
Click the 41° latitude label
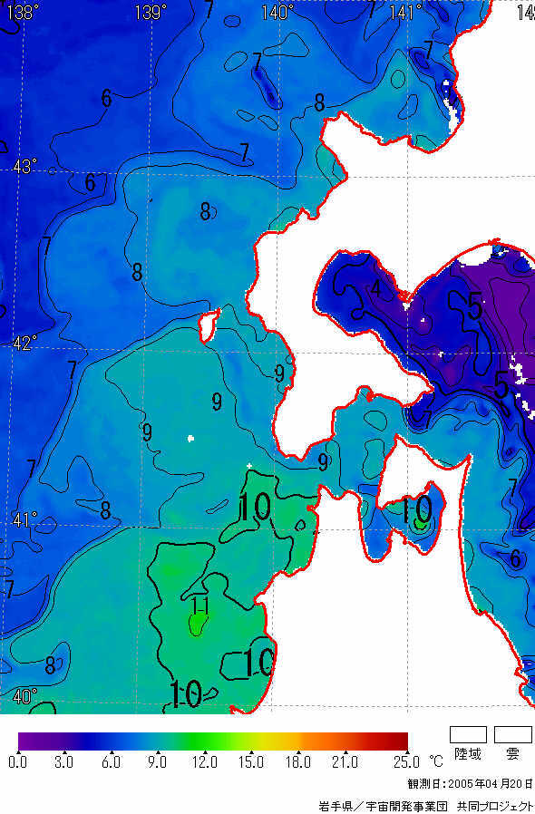[x=24, y=519]
